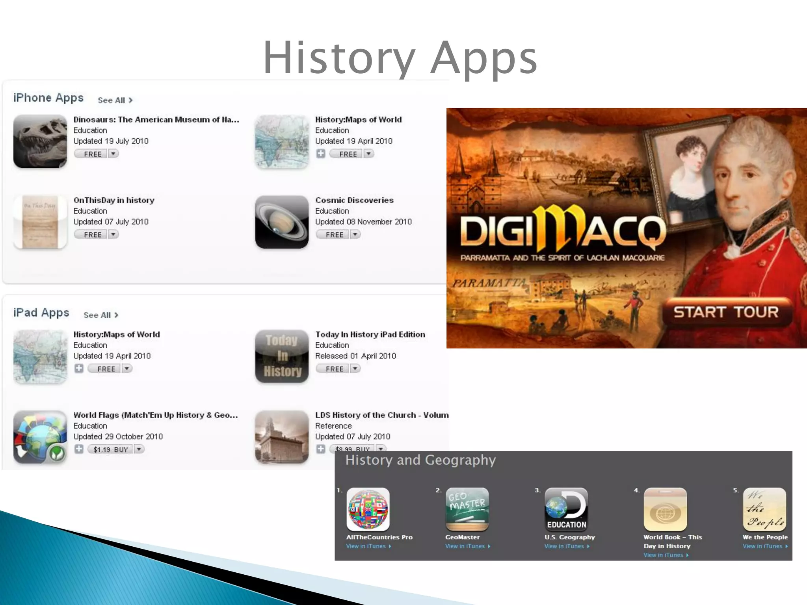This screenshot has height=605, width=807.
Task: Open the Dinosaurs American Museum app icon
Action: 40,141
